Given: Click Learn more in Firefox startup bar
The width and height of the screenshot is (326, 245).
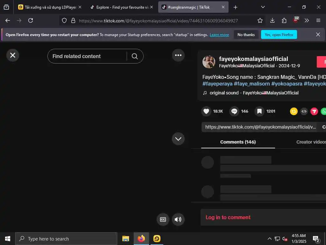Looking at the screenshot, I should tap(219, 35).
